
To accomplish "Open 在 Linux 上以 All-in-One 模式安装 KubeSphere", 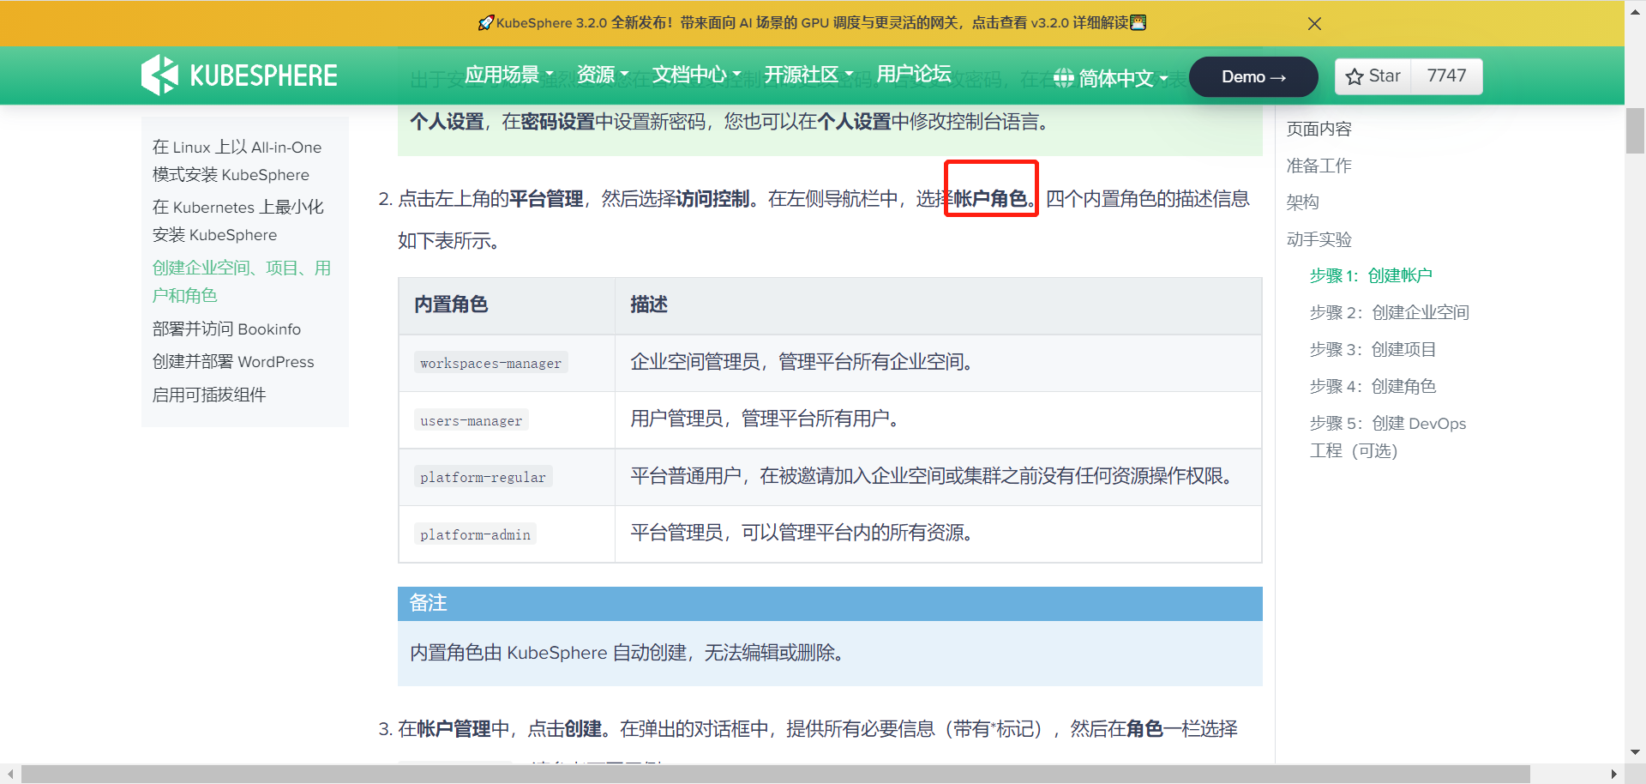I will coord(237,161).
